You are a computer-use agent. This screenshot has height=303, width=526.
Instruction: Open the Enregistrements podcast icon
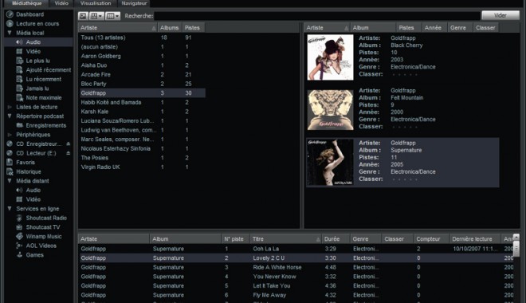pyautogui.click(x=19, y=125)
